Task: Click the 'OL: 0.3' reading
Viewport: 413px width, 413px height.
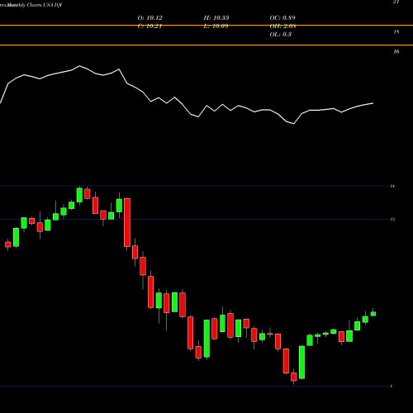Action: tap(281, 35)
